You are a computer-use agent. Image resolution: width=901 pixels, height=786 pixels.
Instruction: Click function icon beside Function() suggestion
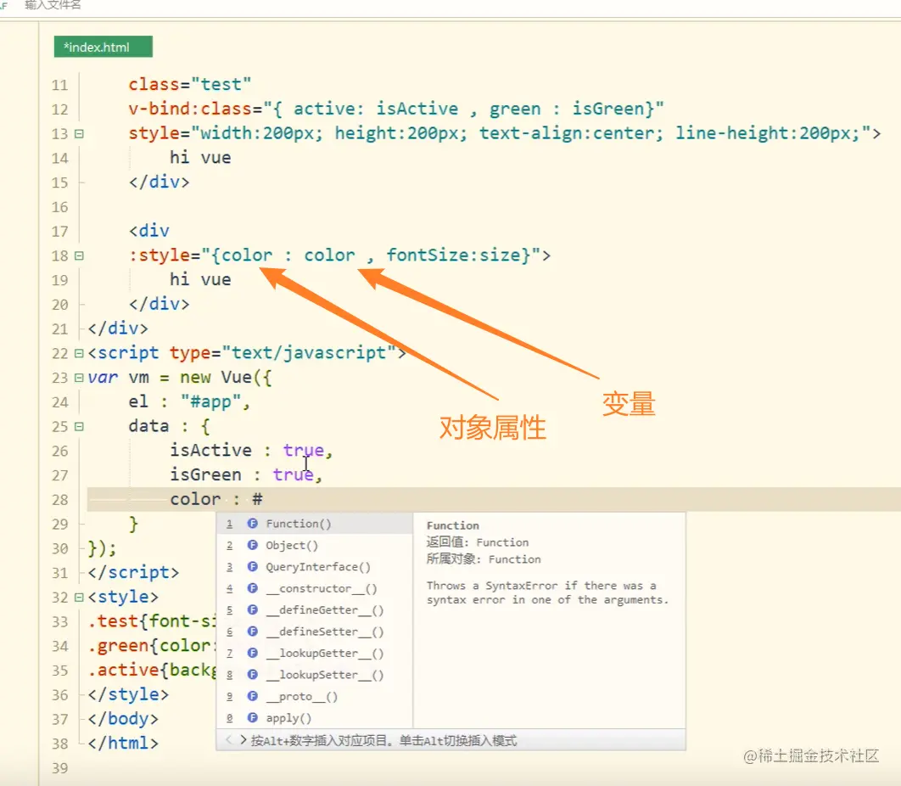(x=252, y=523)
